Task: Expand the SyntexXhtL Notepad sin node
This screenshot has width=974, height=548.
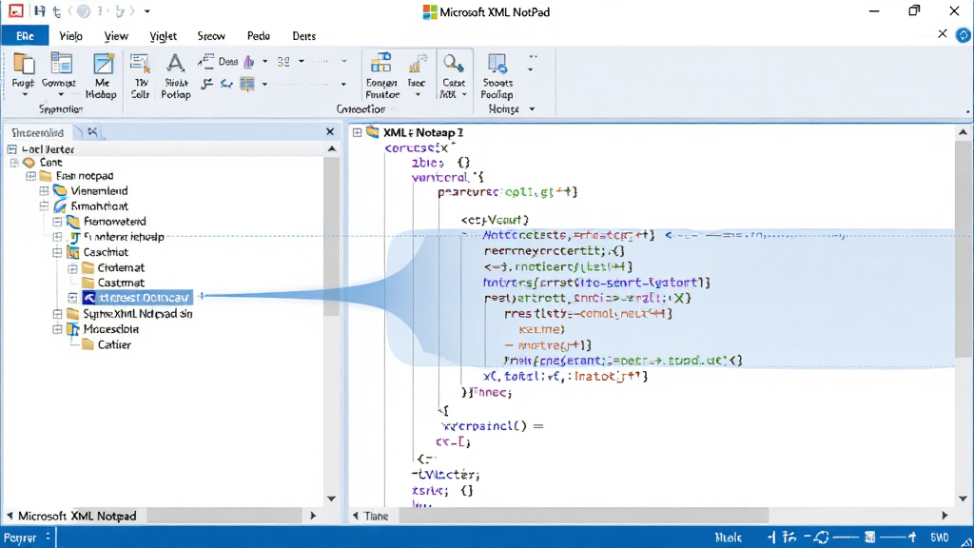Action: (x=58, y=314)
